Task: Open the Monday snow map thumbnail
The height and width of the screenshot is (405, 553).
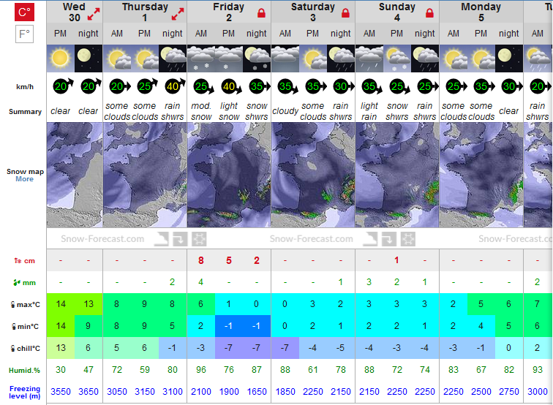Action: pos(481,175)
